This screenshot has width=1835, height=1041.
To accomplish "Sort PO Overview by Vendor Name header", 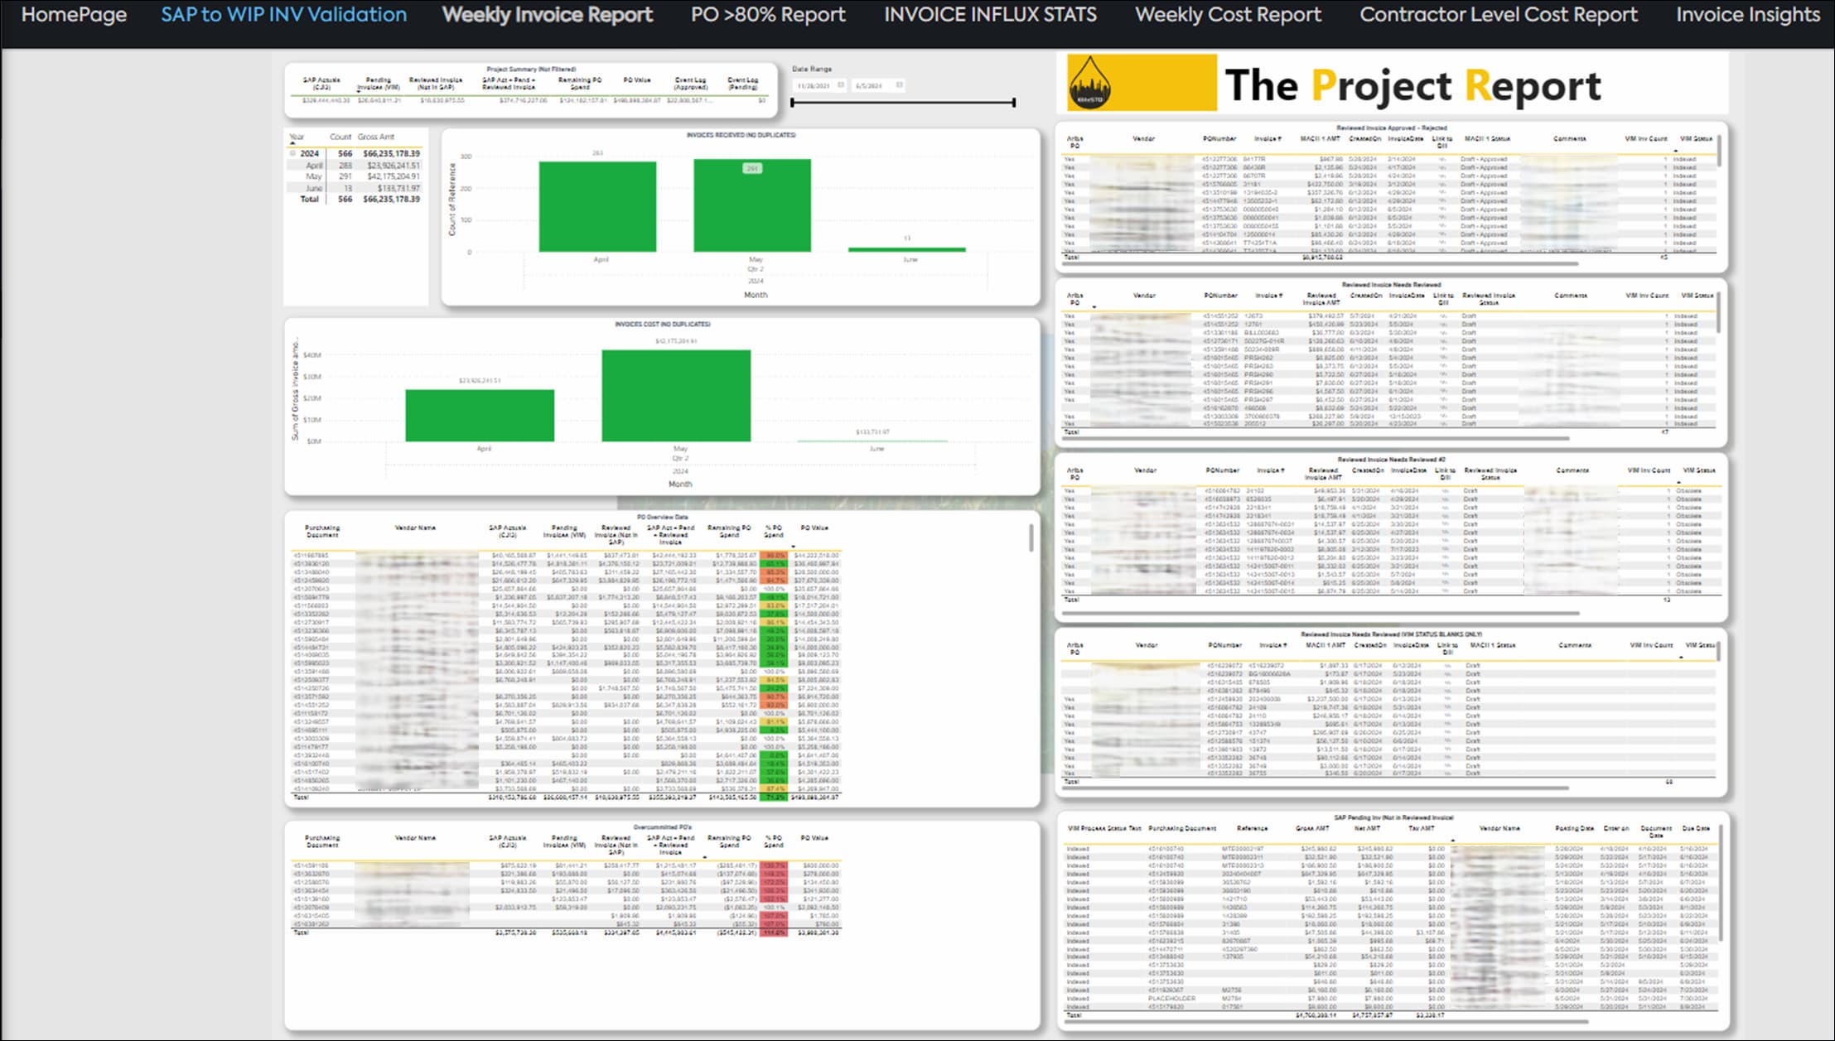I will click(415, 528).
